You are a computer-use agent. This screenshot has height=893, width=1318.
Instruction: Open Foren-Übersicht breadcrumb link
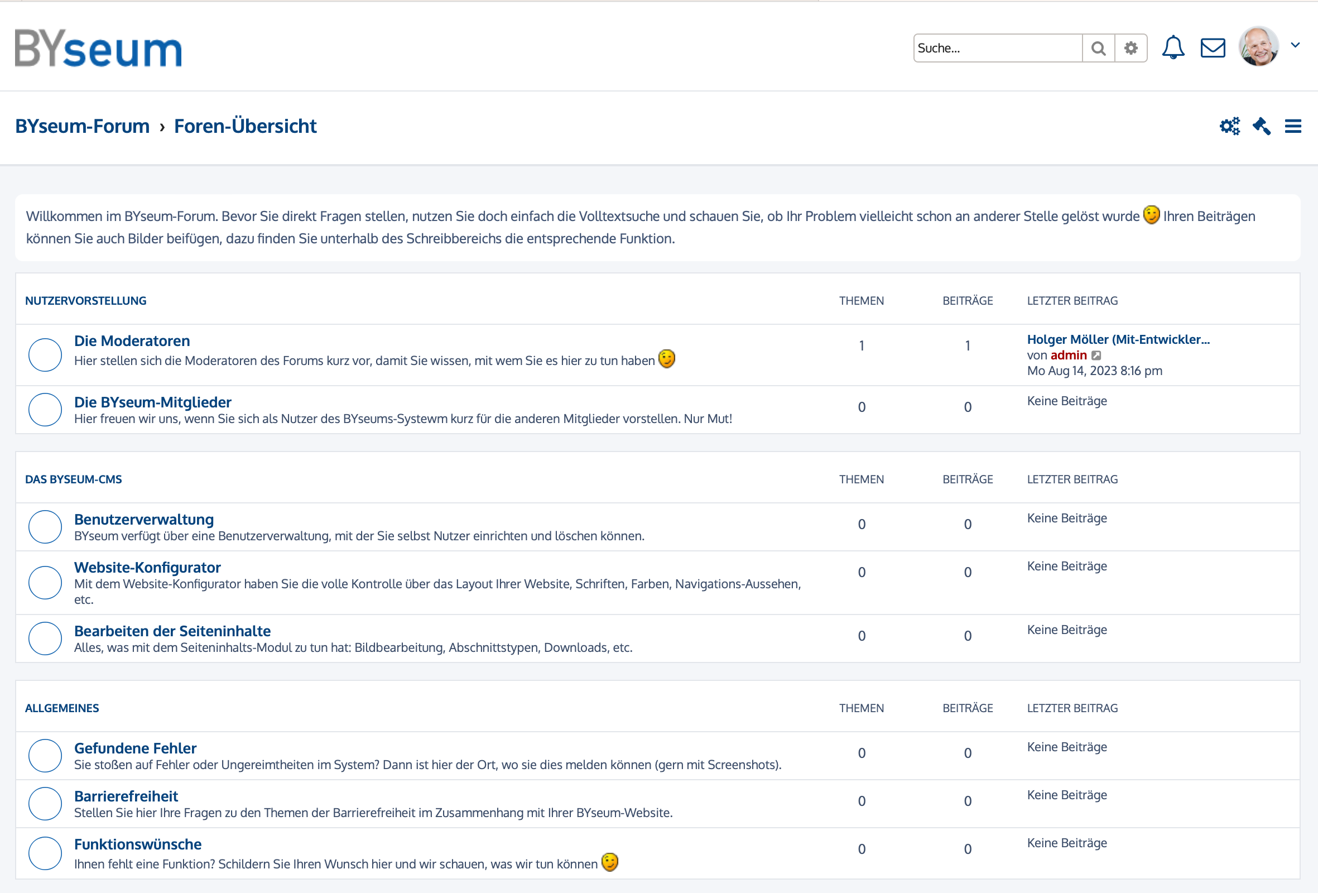click(245, 126)
